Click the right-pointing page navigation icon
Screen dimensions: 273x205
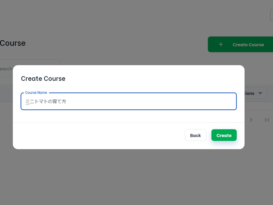pyautogui.click(x=251, y=120)
